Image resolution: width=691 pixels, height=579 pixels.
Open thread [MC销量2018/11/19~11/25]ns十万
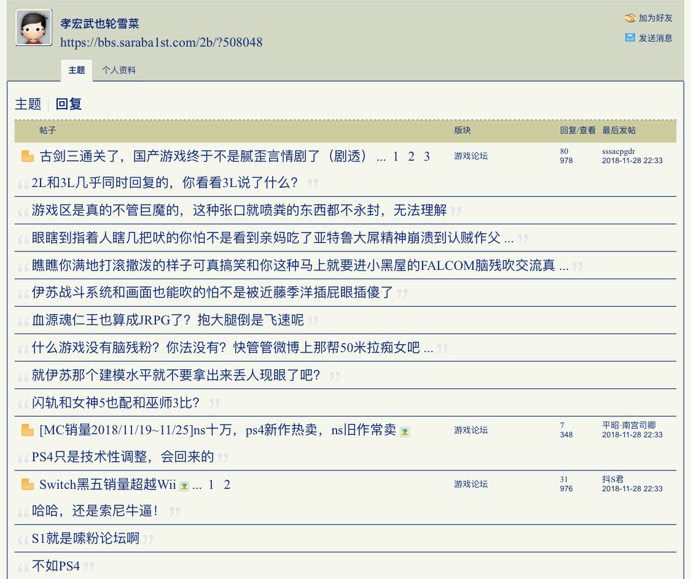[217, 430]
